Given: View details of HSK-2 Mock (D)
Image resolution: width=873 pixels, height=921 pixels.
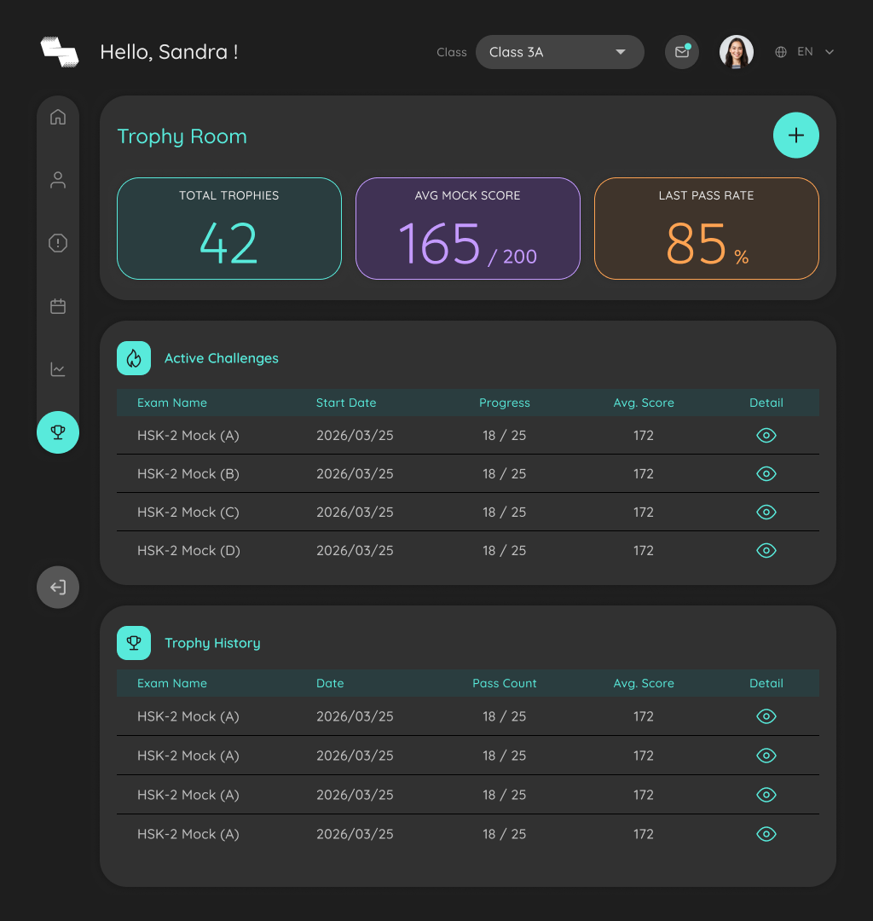Looking at the screenshot, I should (766, 550).
